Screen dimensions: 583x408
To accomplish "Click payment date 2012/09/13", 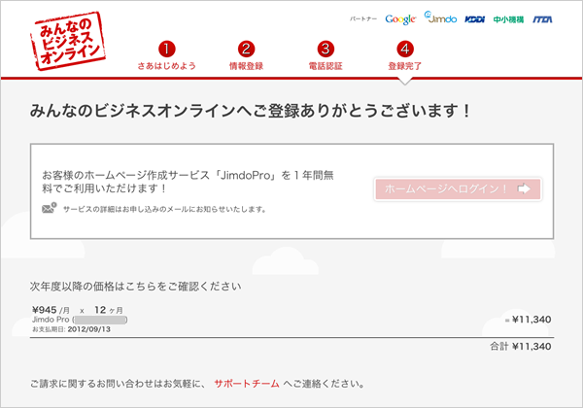I will (x=89, y=329).
